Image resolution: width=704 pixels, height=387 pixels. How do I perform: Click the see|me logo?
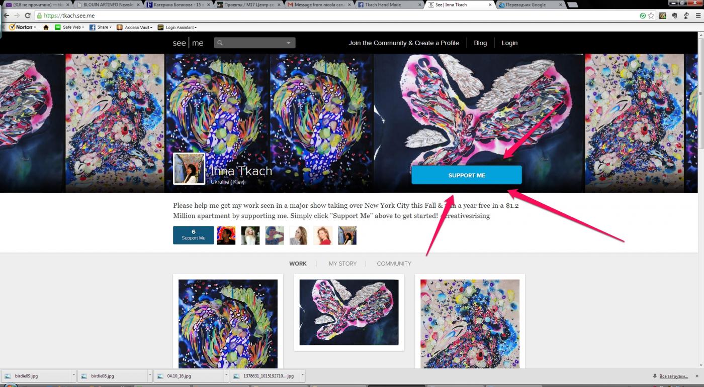click(x=188, y=43)
